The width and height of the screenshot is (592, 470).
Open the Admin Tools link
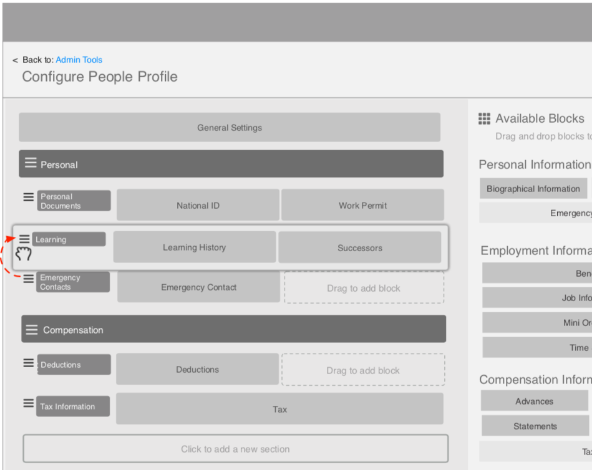[x=79, y=59]
